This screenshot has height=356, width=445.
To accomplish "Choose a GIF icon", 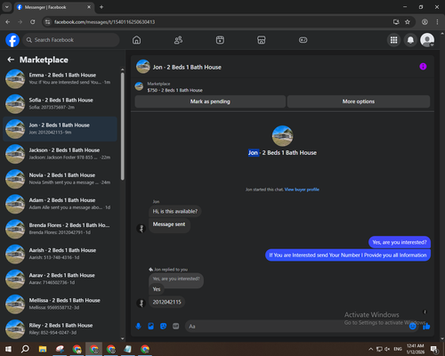I will coord(176,327).
